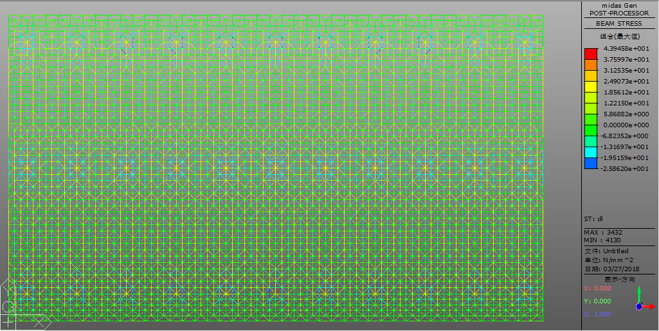Click the BEAM STRESS label
659x331 pixels.
(619, 24)
